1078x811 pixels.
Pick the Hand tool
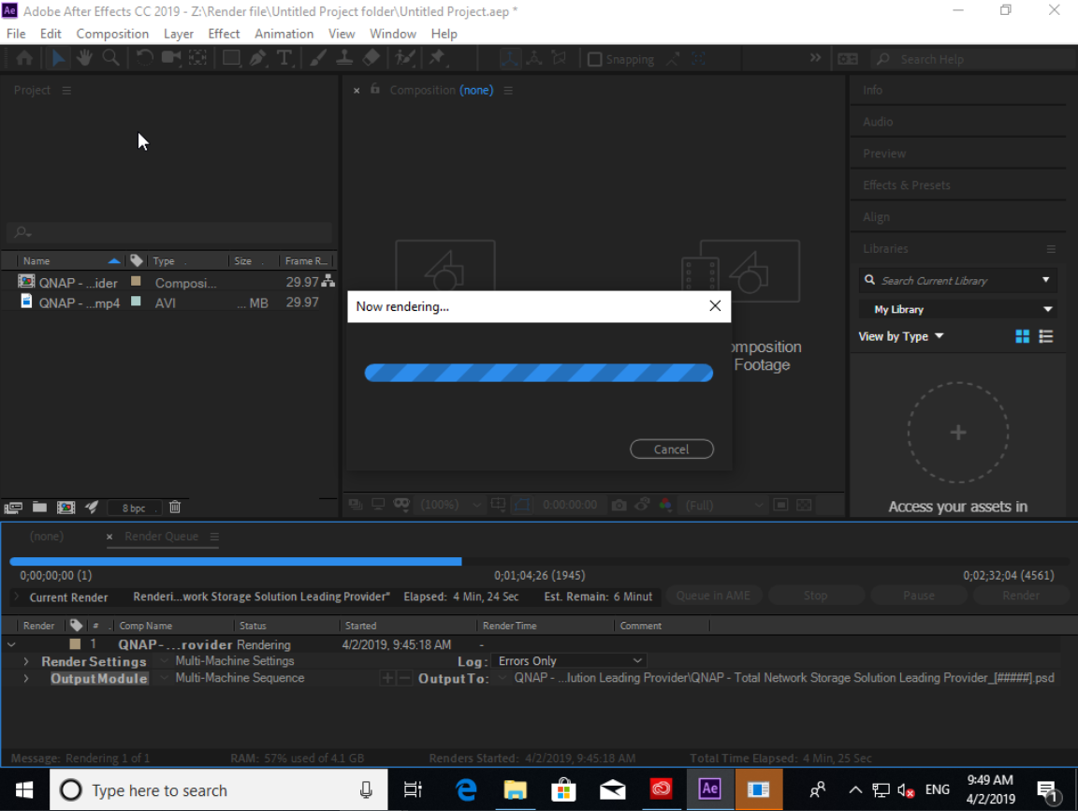[x=84, y=58]
